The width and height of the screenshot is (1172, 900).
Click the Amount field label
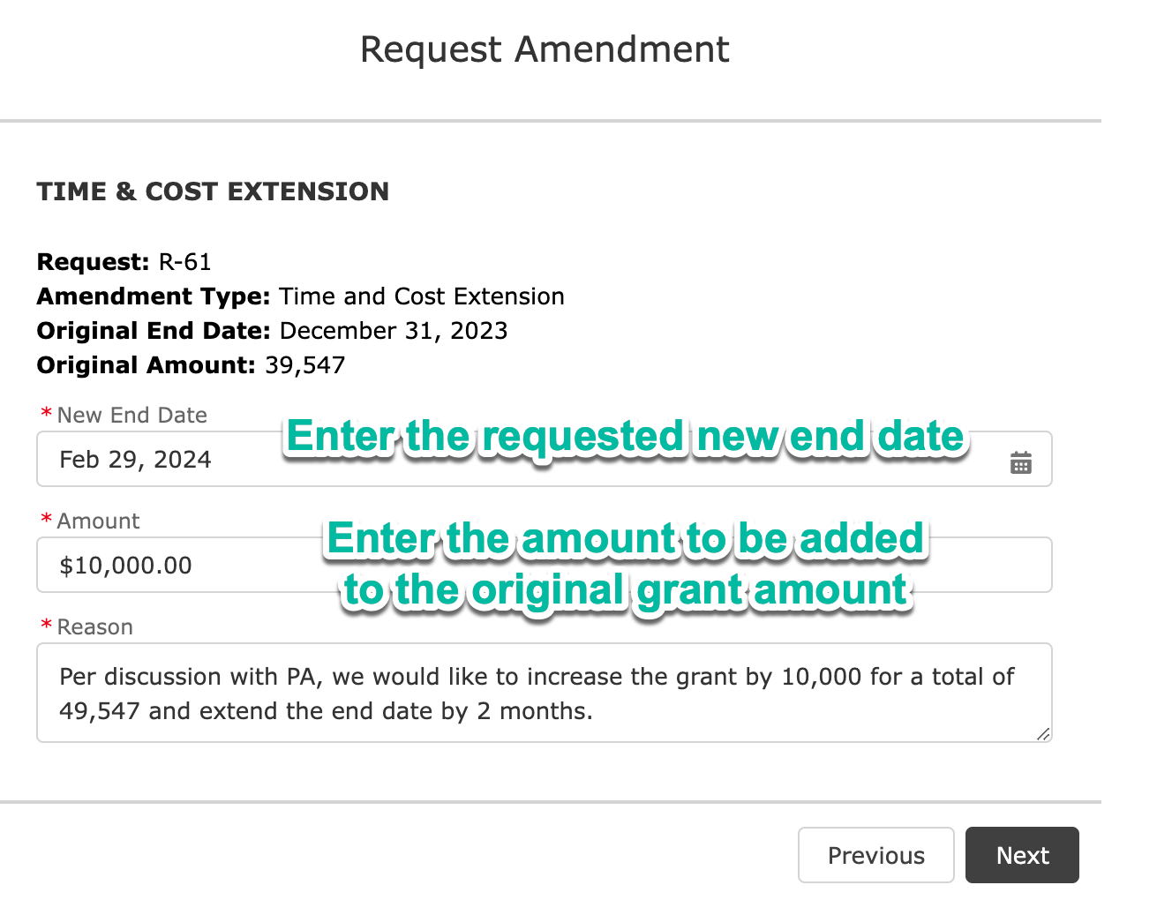[x=98, y=521]
